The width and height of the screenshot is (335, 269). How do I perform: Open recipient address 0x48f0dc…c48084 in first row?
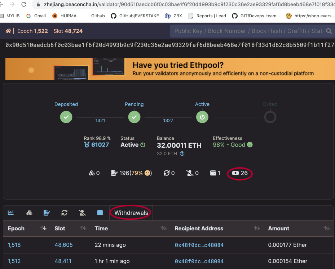(x=199, y=245)
